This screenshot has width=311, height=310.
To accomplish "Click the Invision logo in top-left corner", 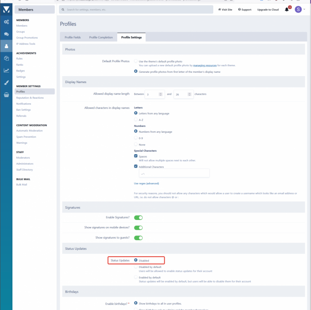I will click(6, 10).
